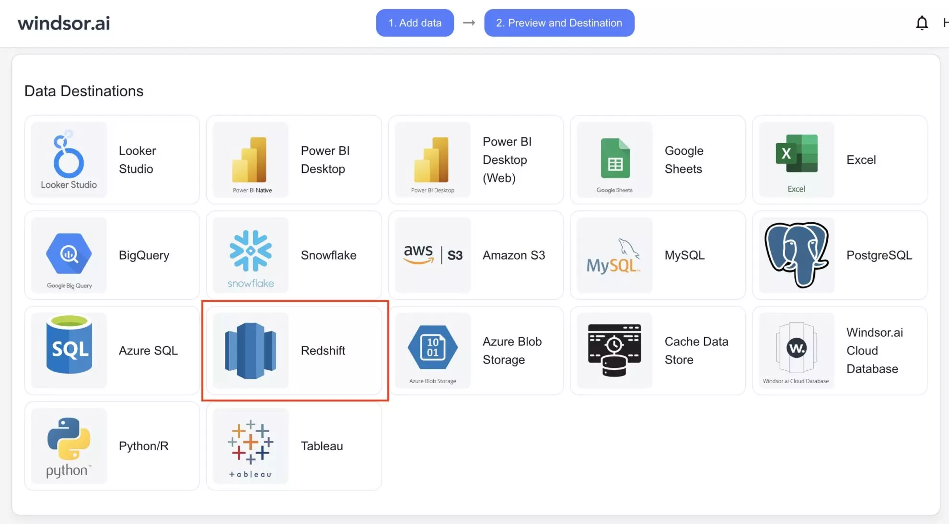Select the Google Sheets destination label
Screen dimensions: 949x524
point(684,159)
